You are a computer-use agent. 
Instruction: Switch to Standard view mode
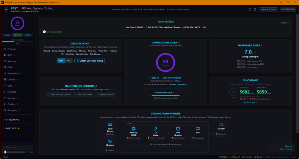point(265,10)
